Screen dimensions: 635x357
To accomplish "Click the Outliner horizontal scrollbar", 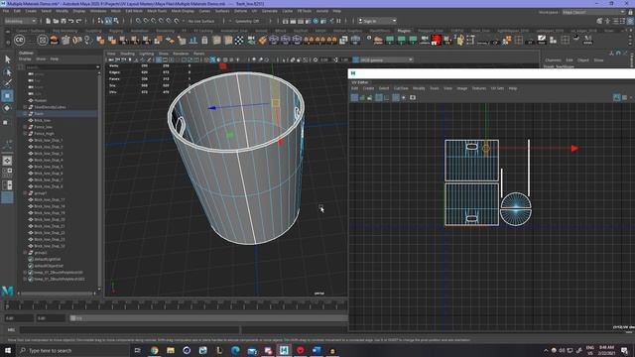I will (58, 294).
